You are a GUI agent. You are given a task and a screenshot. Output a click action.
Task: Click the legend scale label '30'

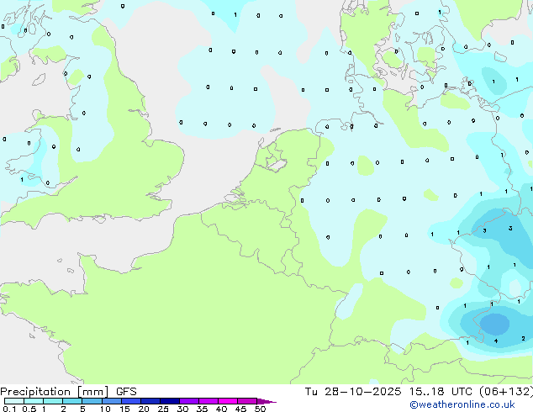pos(182,409)
